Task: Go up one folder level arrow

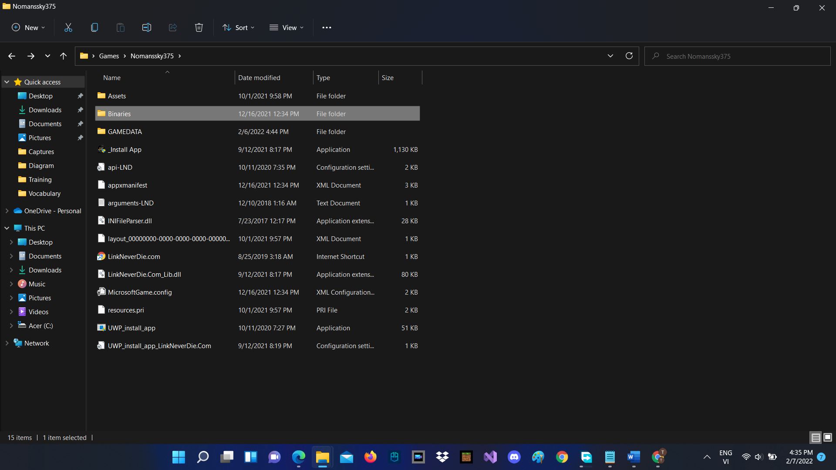Action: coord(64,56)
